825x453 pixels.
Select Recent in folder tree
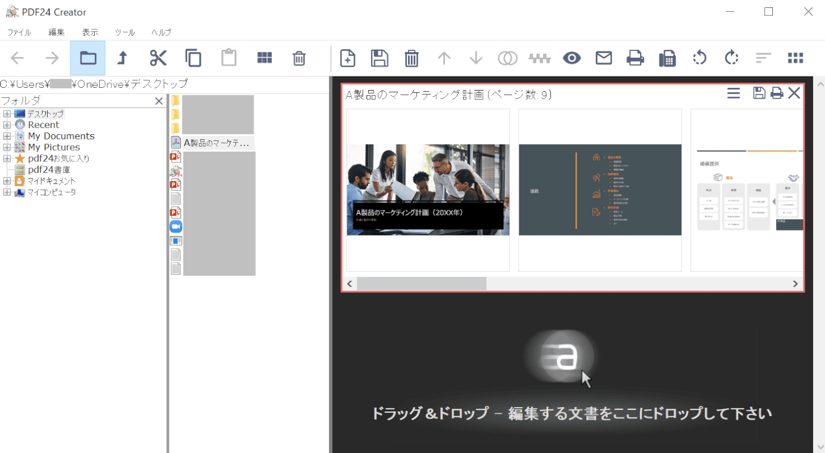44,125
